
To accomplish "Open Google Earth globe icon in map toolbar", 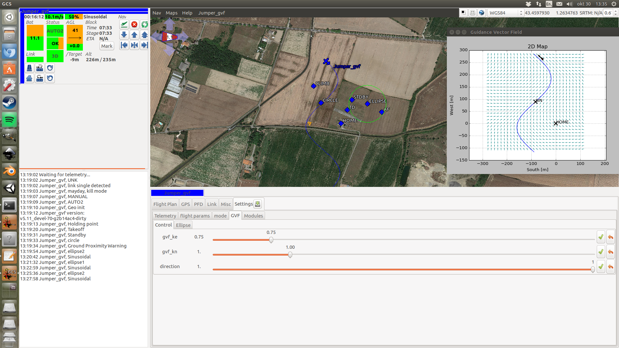I will pos(482,13).
